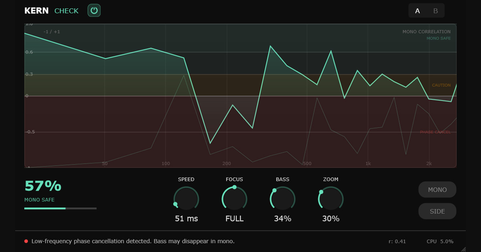Click the SPEED knob
Screen dimensions: 481x252
pos(186,199)
